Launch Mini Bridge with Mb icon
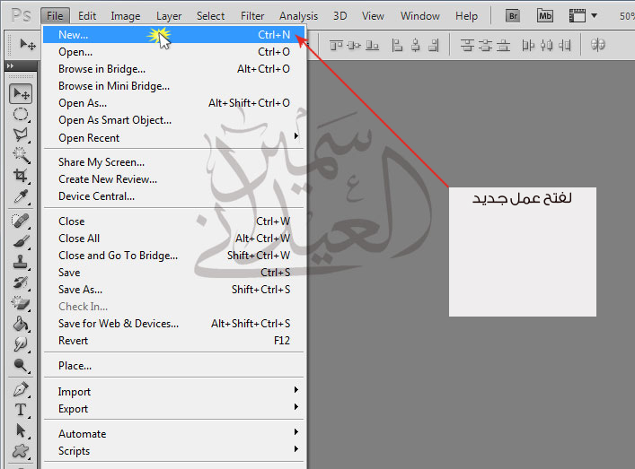Viewport: 635px width, 469px height. pyautogui.click(x=544, y=16)
